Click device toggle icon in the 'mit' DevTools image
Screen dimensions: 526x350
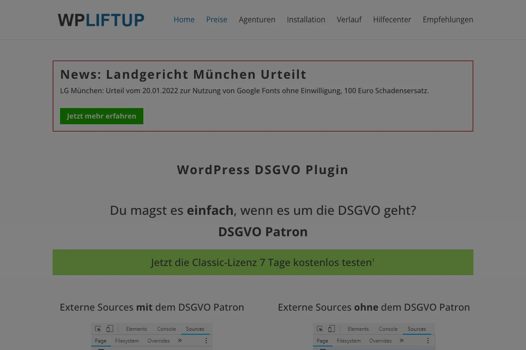[x=110, y=329]
